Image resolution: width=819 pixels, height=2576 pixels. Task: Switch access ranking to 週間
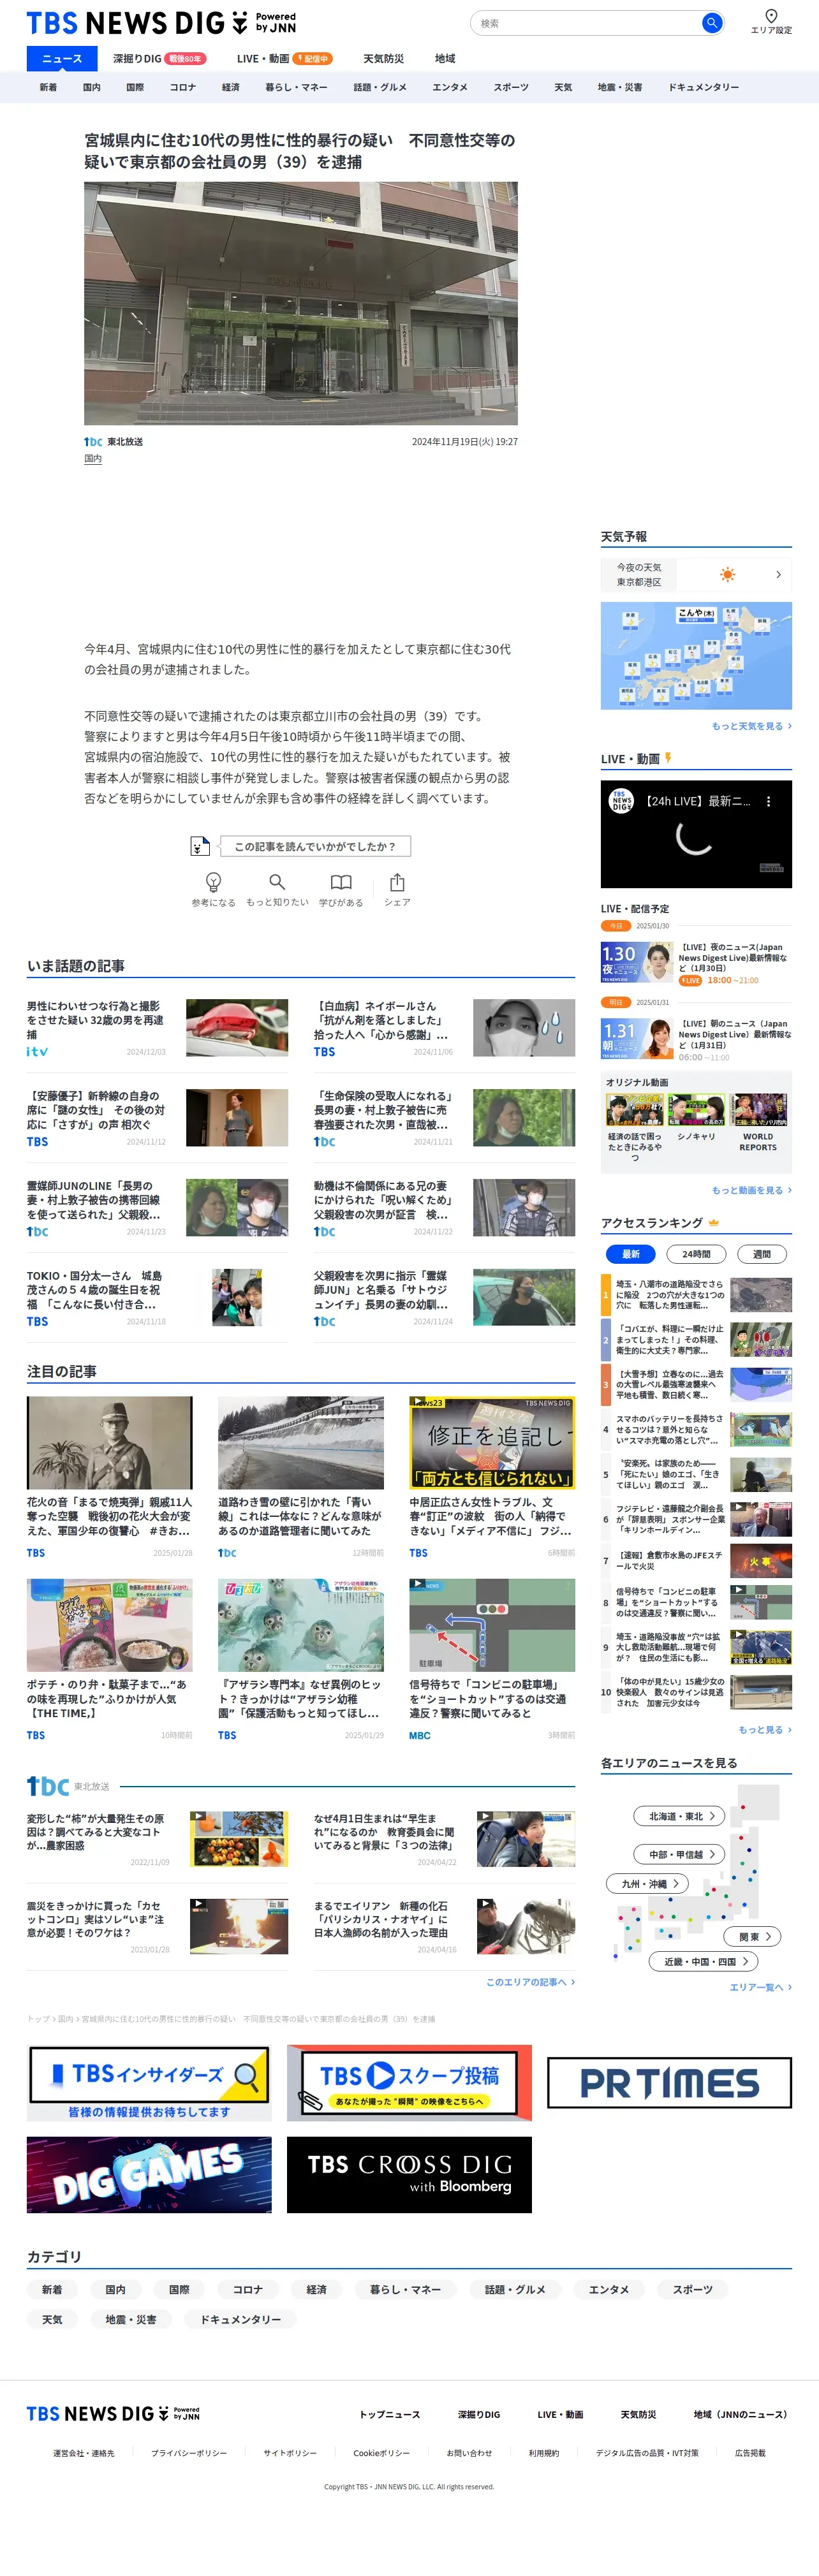pos(761,1254)
